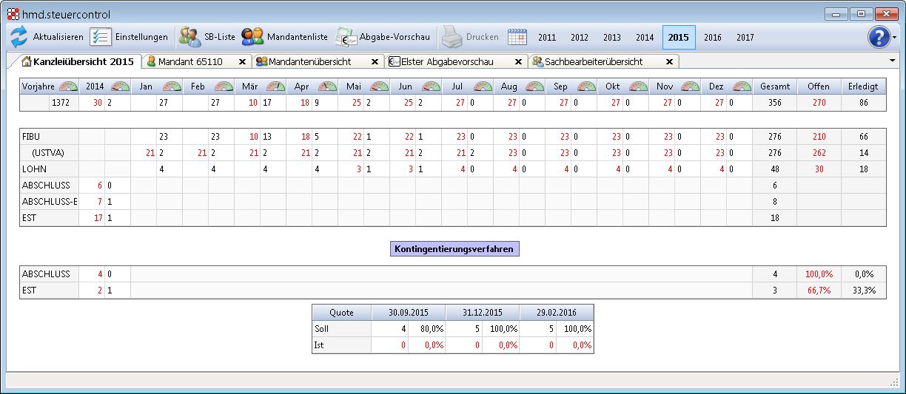Screen dimensions: 906x394
Task: Switch to year 2016
Action: tap(712, 38)
